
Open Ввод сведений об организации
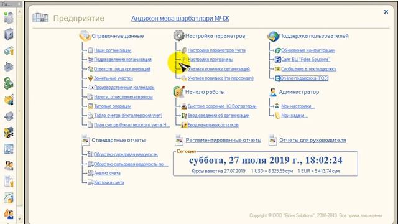218,116
